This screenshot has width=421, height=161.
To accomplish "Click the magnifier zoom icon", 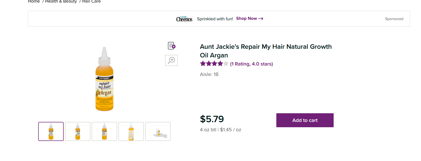I will pyautogui.click(x=171, y=60).
